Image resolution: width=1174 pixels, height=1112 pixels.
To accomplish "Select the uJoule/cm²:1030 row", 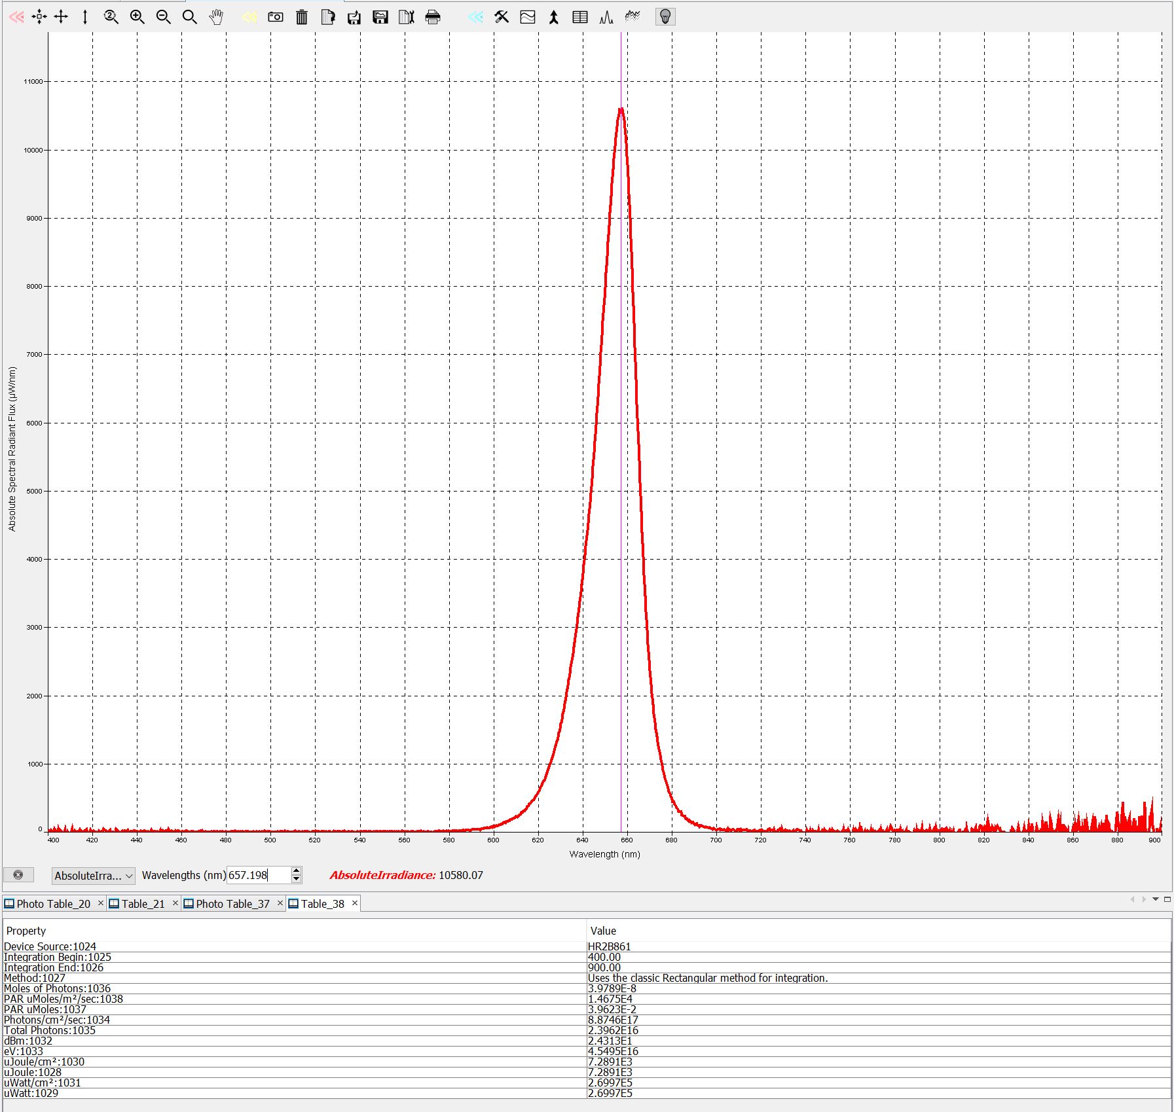I will click(587, 1062).
